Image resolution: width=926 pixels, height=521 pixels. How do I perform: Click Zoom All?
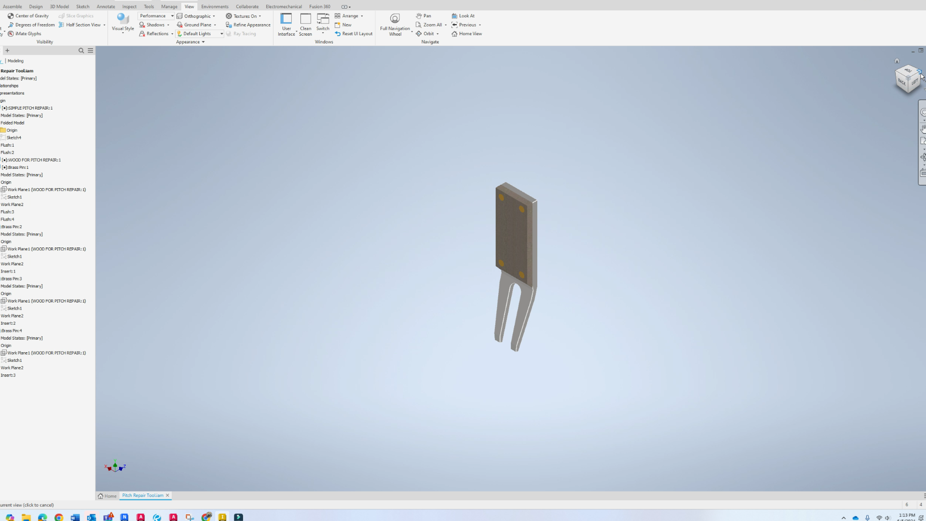click(429, 25)
